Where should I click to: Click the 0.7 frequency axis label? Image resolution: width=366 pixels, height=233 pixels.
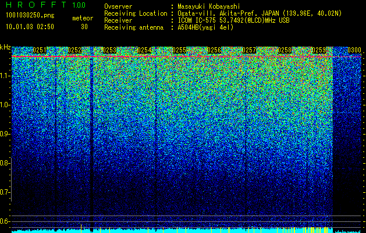coord(5,192)
